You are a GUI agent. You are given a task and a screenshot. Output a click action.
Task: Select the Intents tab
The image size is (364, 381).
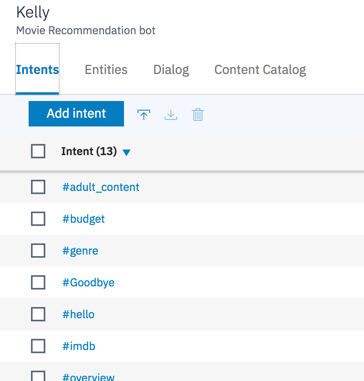pyautogui.click(x=37, y=70)
